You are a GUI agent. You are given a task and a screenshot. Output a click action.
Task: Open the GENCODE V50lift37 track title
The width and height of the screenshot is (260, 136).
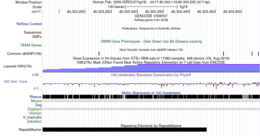click(151, 16)
